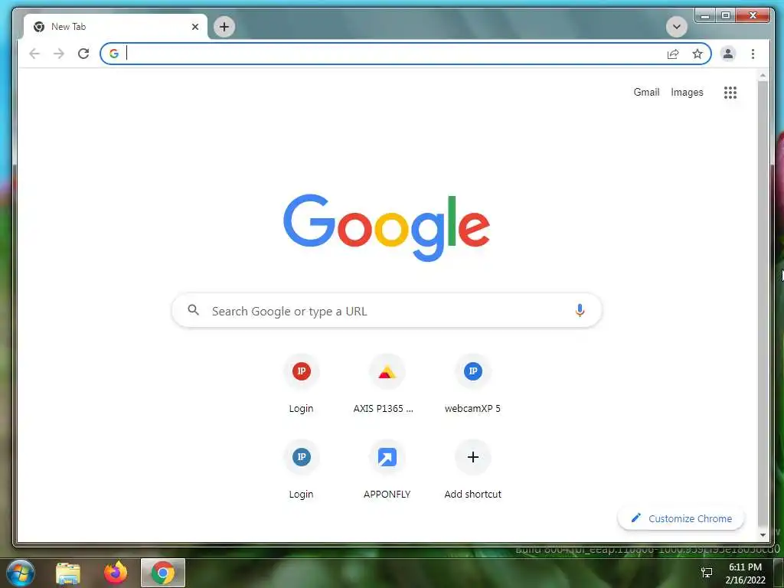Open a new tab with plus button
The width and height of the screenshot is (784, 588).
pos(224,27)
